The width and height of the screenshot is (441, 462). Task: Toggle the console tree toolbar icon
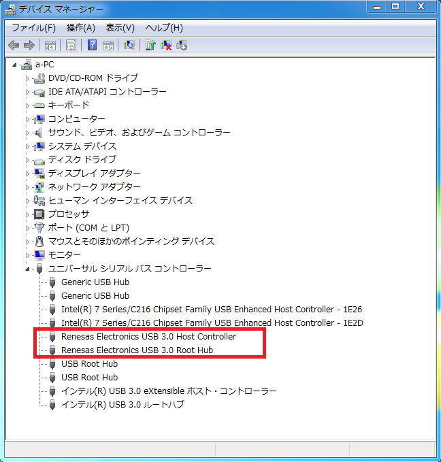tap(50, 46)
